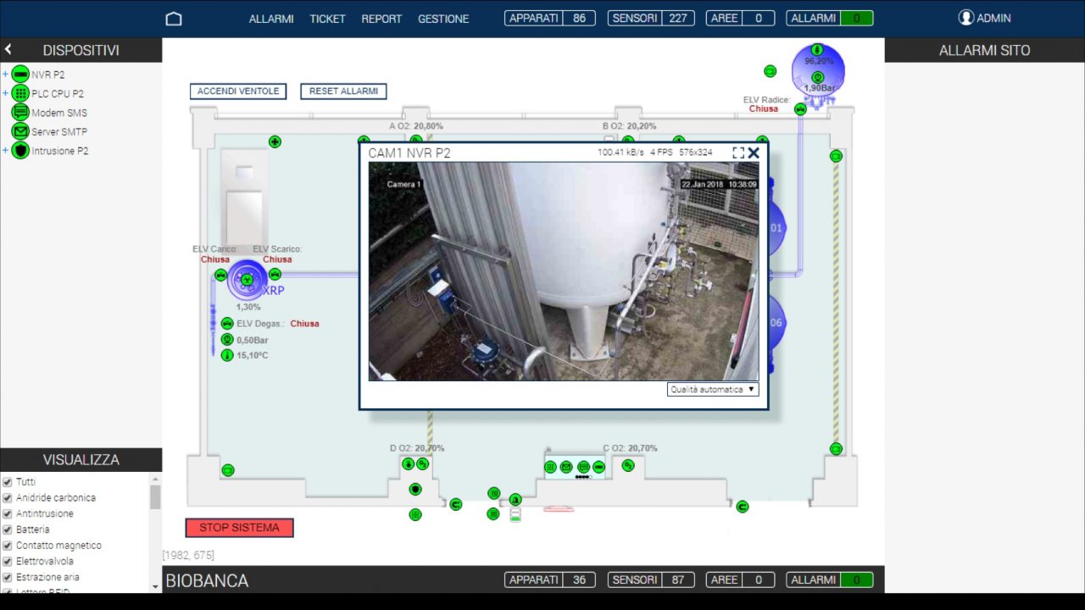Open the Qualità automatica dropdown
The width and height of the screenshot is (1085, 610).
[x=712, y=389]
